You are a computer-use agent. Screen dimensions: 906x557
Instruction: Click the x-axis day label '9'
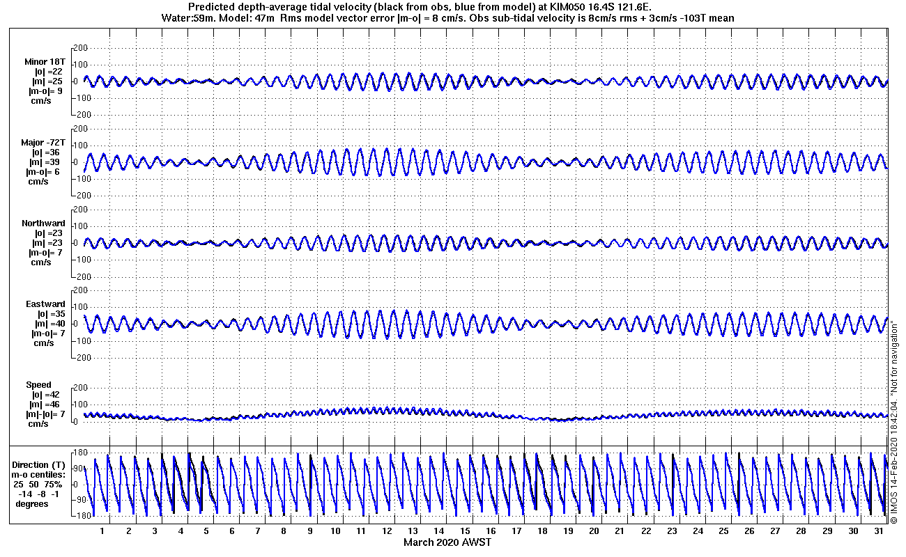309,531
